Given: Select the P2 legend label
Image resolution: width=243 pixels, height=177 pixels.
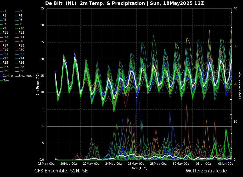Looking at the screenshot, I should coord(20,11).
